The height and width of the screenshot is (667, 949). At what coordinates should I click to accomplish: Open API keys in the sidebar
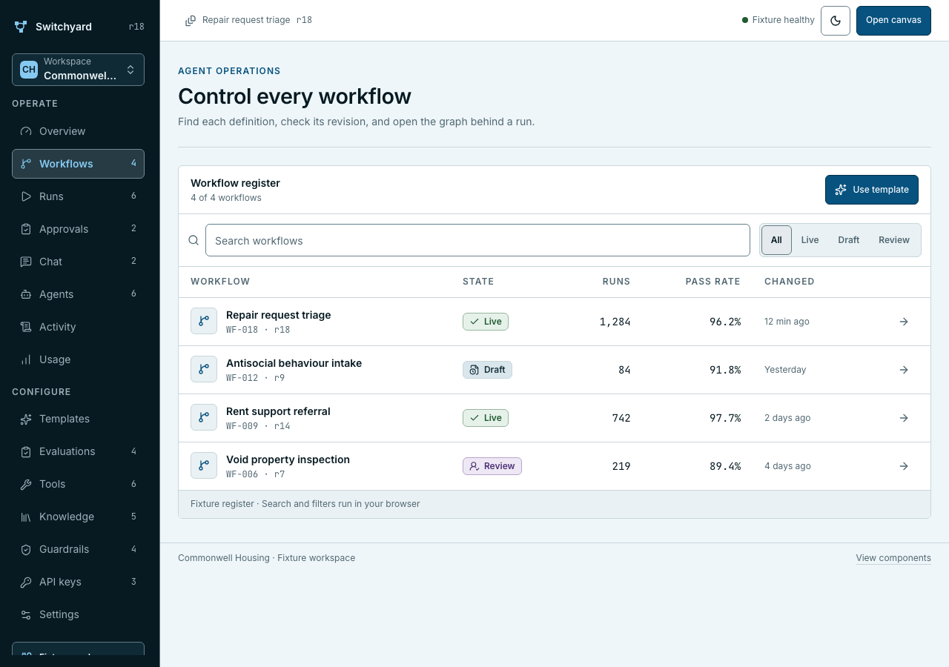(x=78, y=582)
